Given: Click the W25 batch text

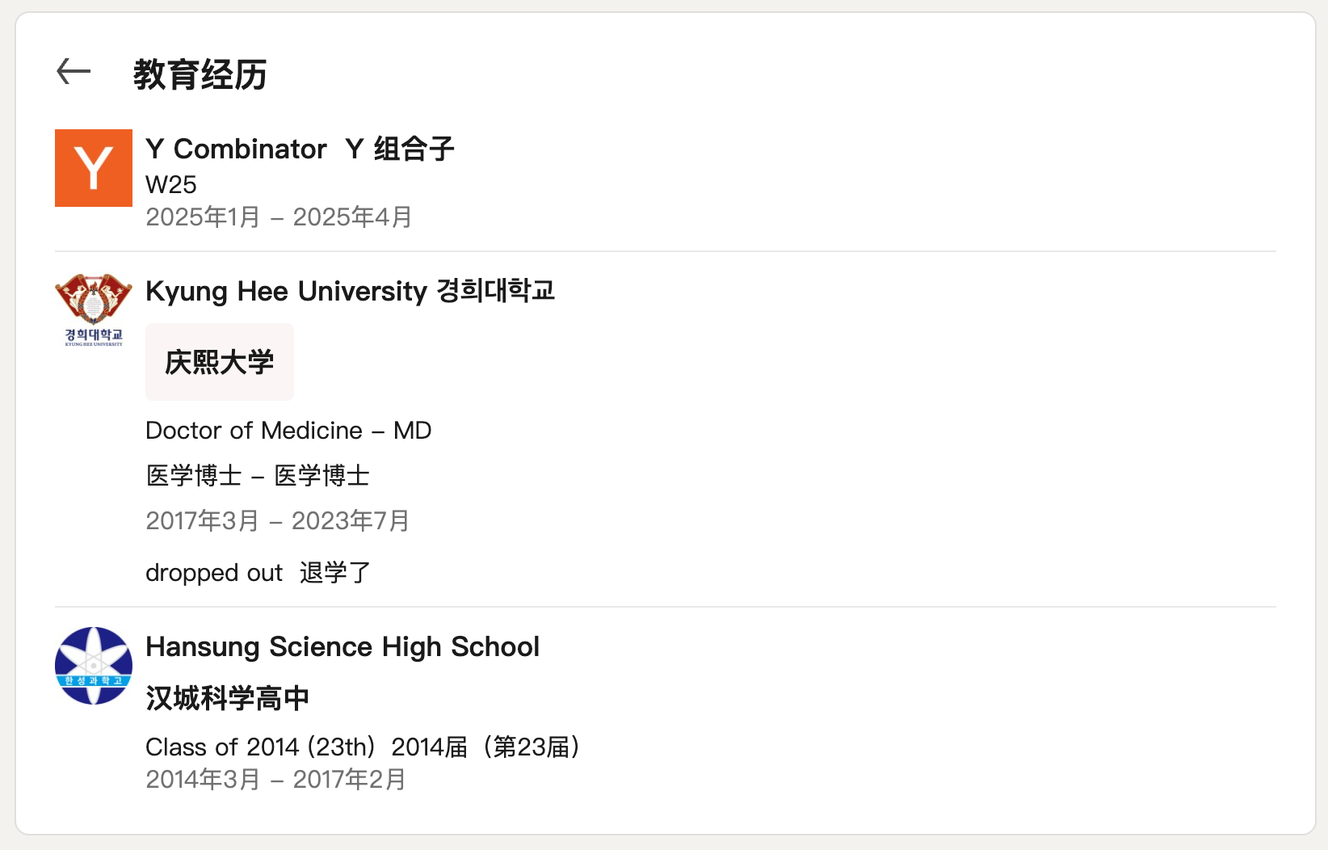Looking at the screenshot, I should pyautogui.click(x=171, y=185).
